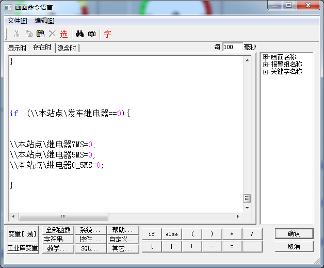Expand the 关键字名称 tree node

click(x=265, y=72)
